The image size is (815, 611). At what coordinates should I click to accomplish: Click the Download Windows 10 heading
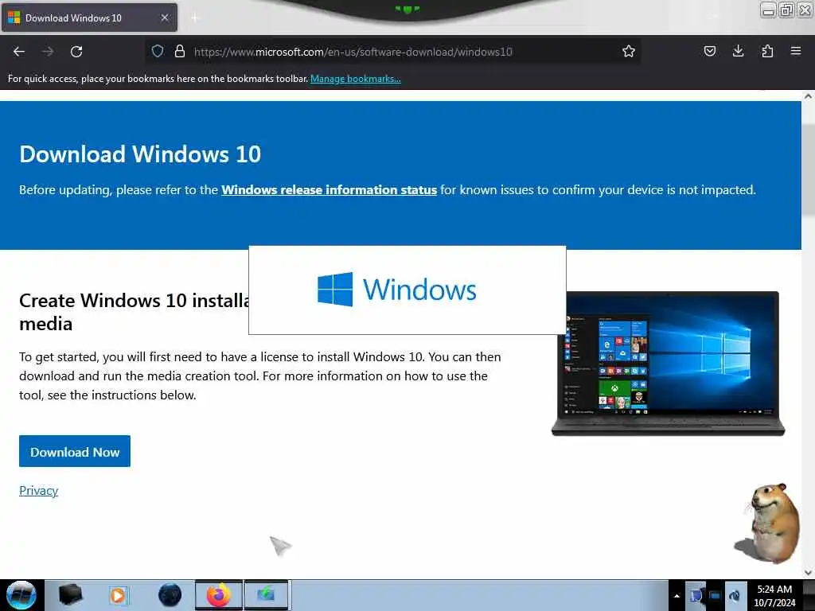pos(140,154)
